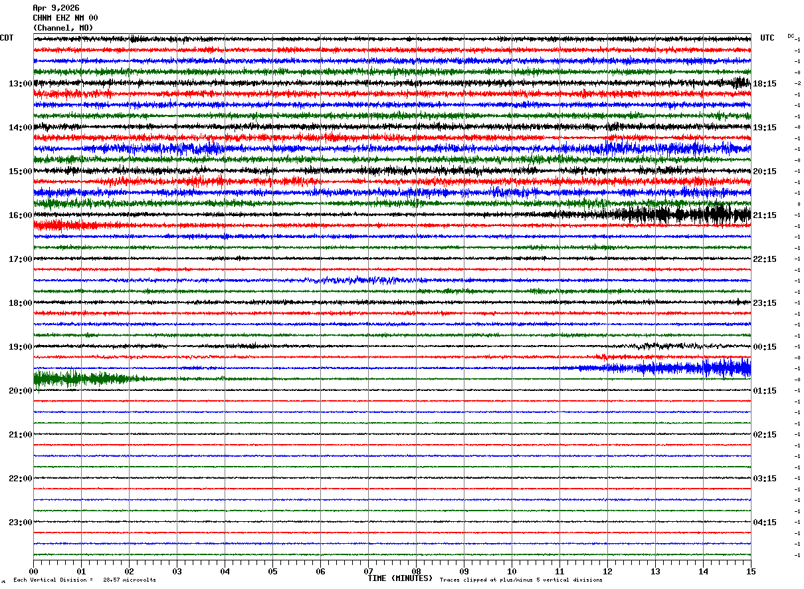
Task: Click minute tick label 01 on time axis
Action: coord(81,571)
